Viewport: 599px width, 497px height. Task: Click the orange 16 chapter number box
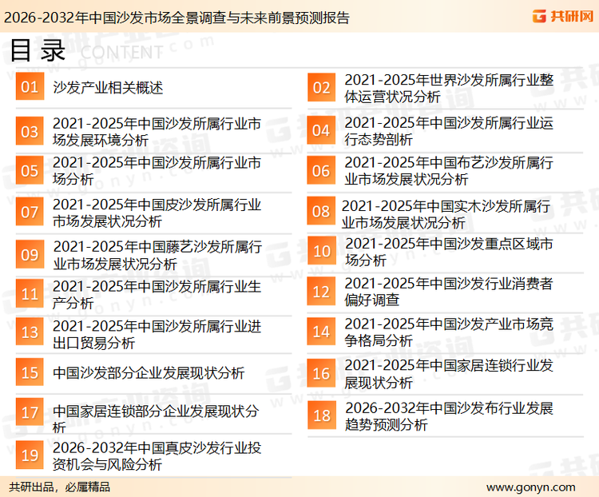321,373
